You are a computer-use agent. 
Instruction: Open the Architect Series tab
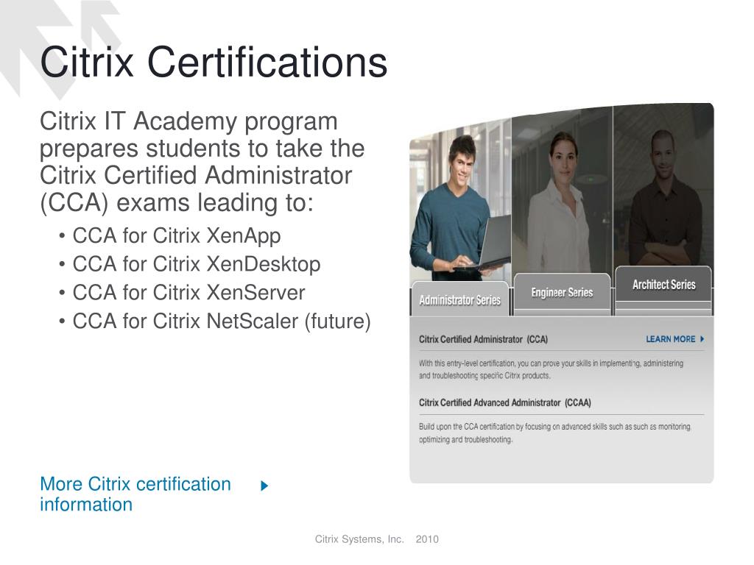pyautogui.click(x=663, y=285)
